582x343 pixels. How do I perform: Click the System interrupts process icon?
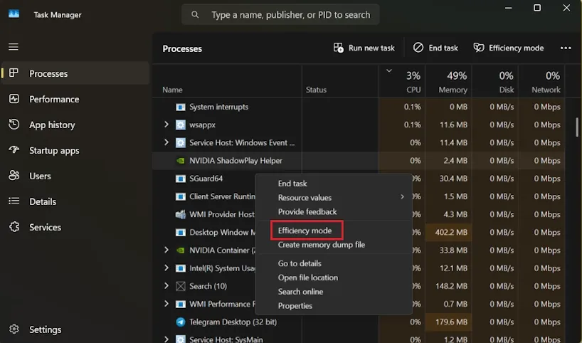coord(181,107)
